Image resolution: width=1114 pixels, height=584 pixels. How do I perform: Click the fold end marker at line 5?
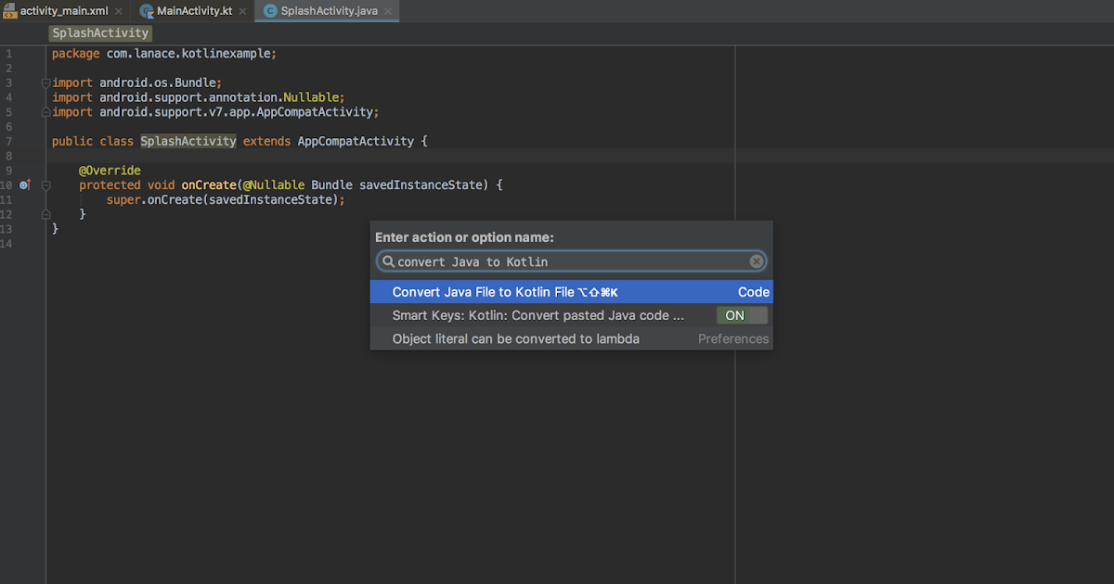[x=45, y=112]
